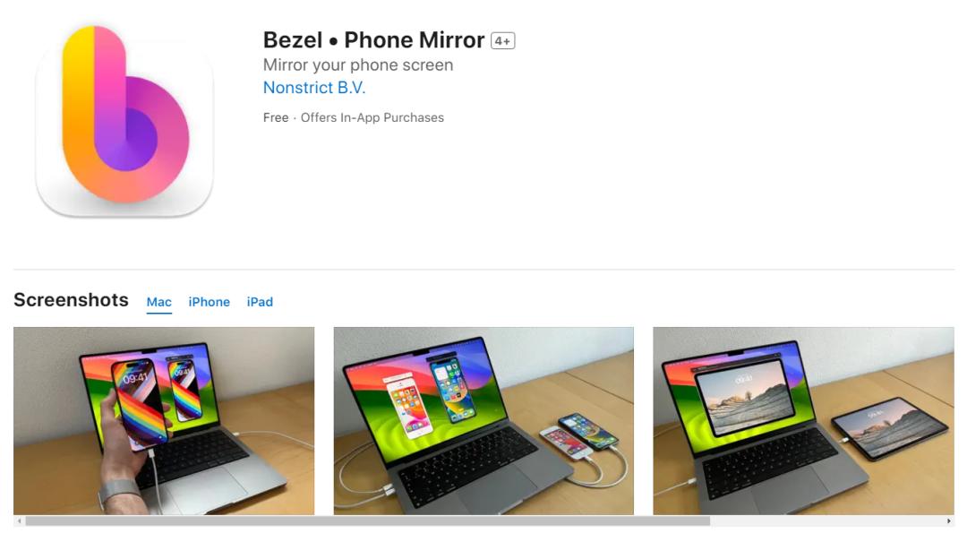
Task: Click the Bezel app icon
Action: [x=124, y=119]
